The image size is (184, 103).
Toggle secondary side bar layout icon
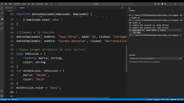coord(162,4)
